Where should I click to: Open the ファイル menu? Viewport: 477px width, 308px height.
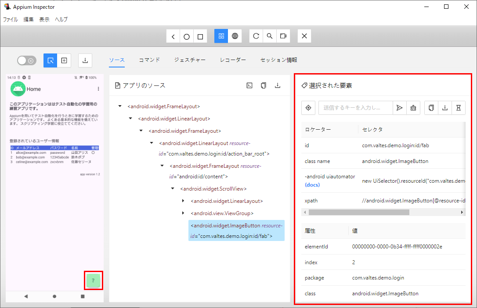coord(11,19)
